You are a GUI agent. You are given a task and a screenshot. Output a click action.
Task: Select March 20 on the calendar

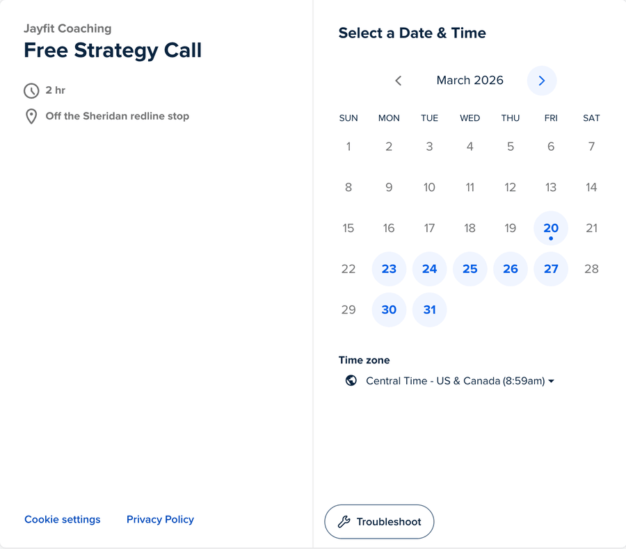coord(550,228)
